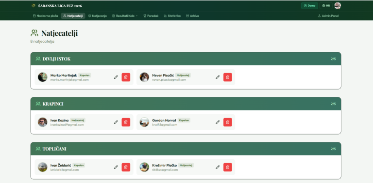373x183 pixels.
Task: Open the Admin Panel link
Action: 328,16
